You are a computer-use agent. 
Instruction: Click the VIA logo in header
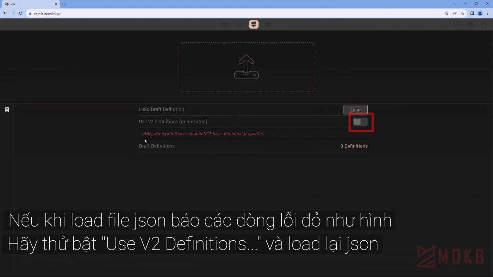[x=457, y=25]
